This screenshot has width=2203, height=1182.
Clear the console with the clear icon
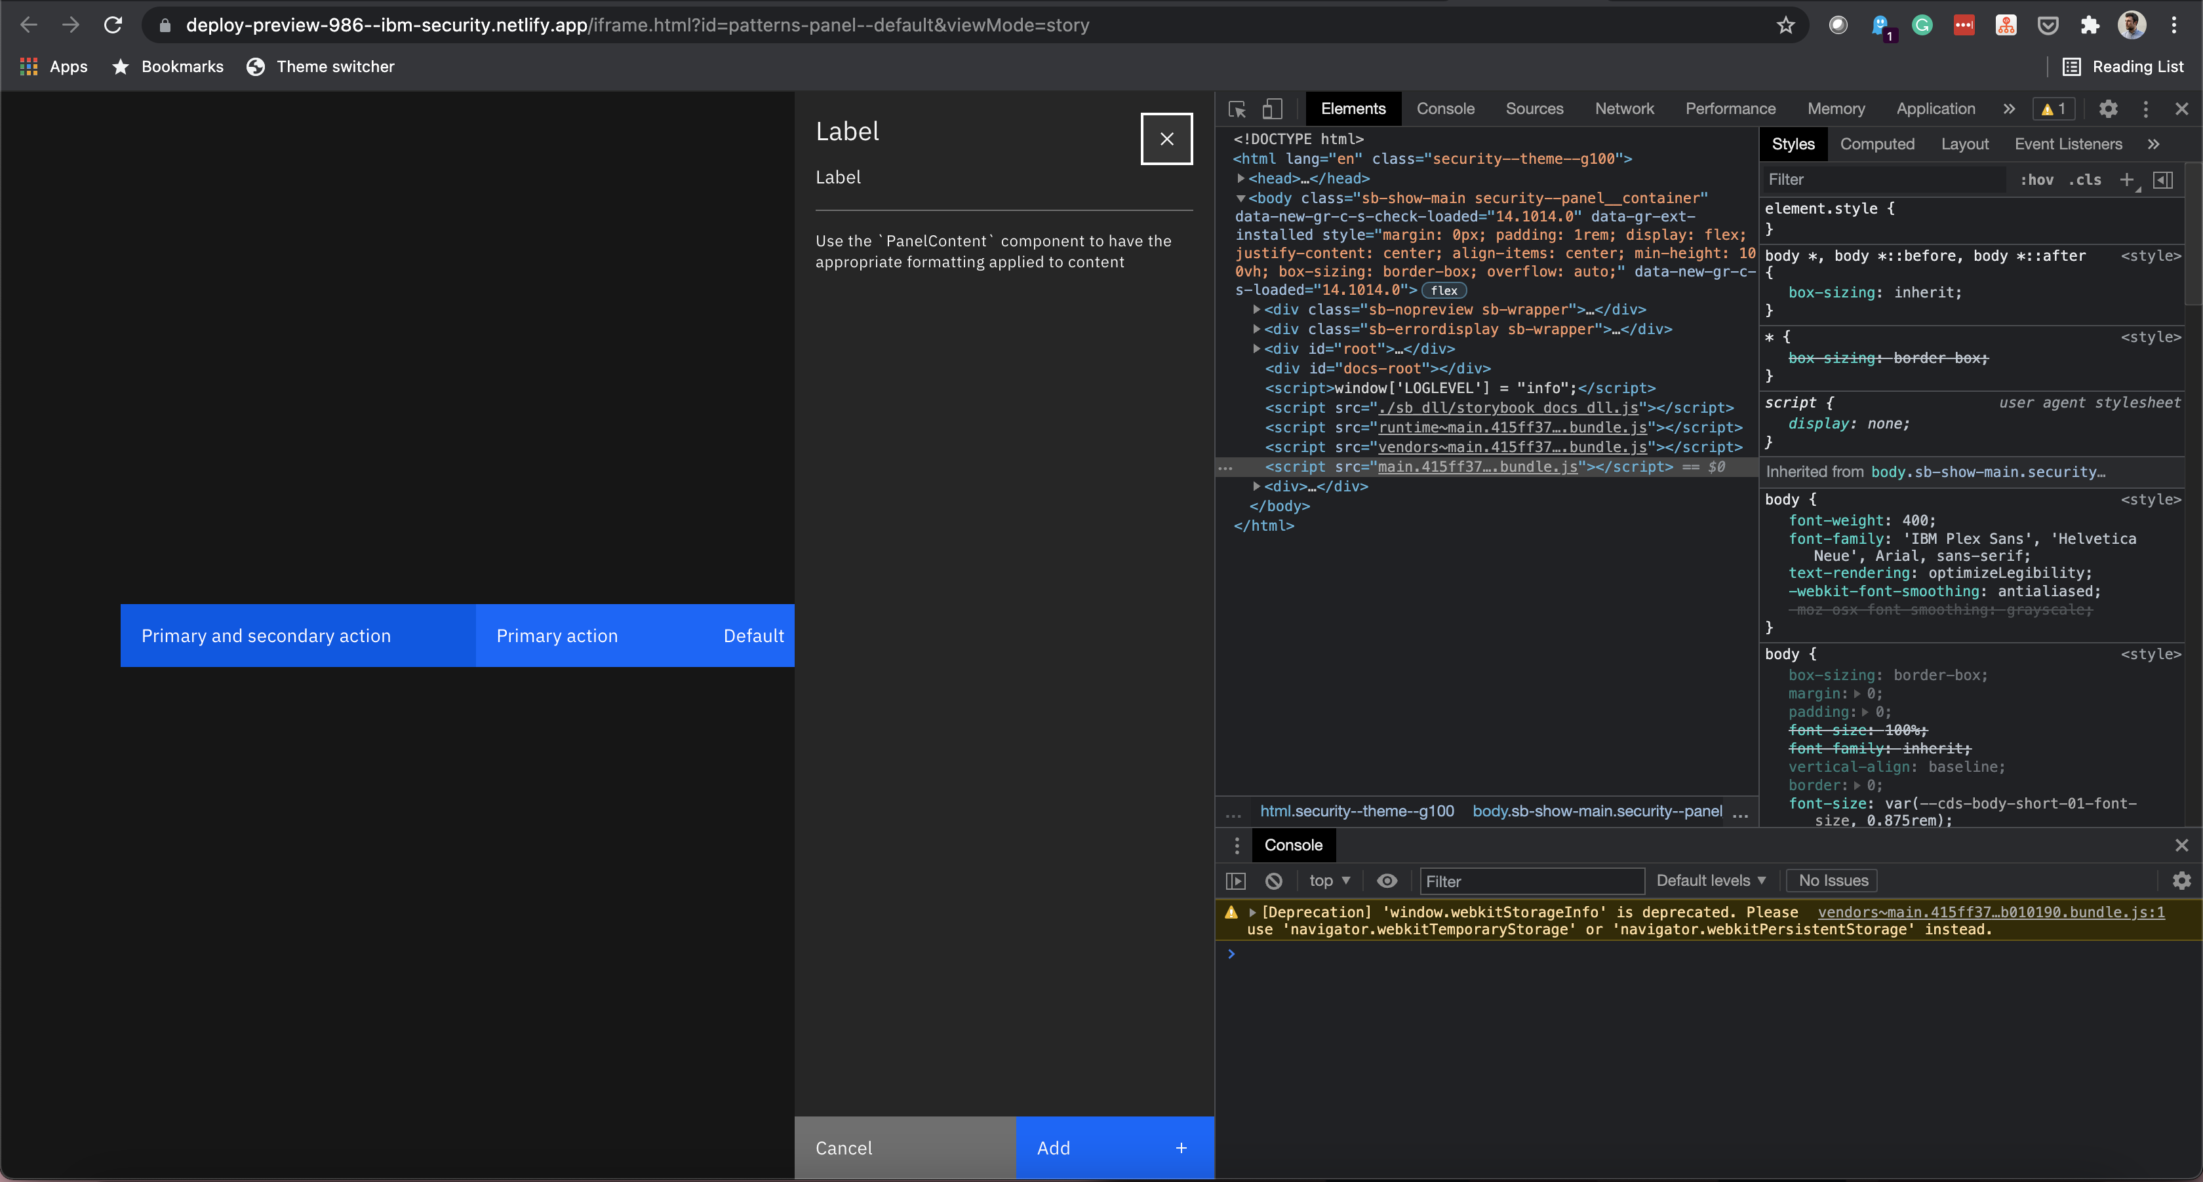[1274, 881]
